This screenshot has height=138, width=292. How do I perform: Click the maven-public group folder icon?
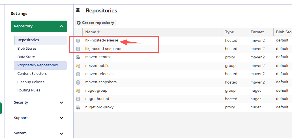point(78,65)
